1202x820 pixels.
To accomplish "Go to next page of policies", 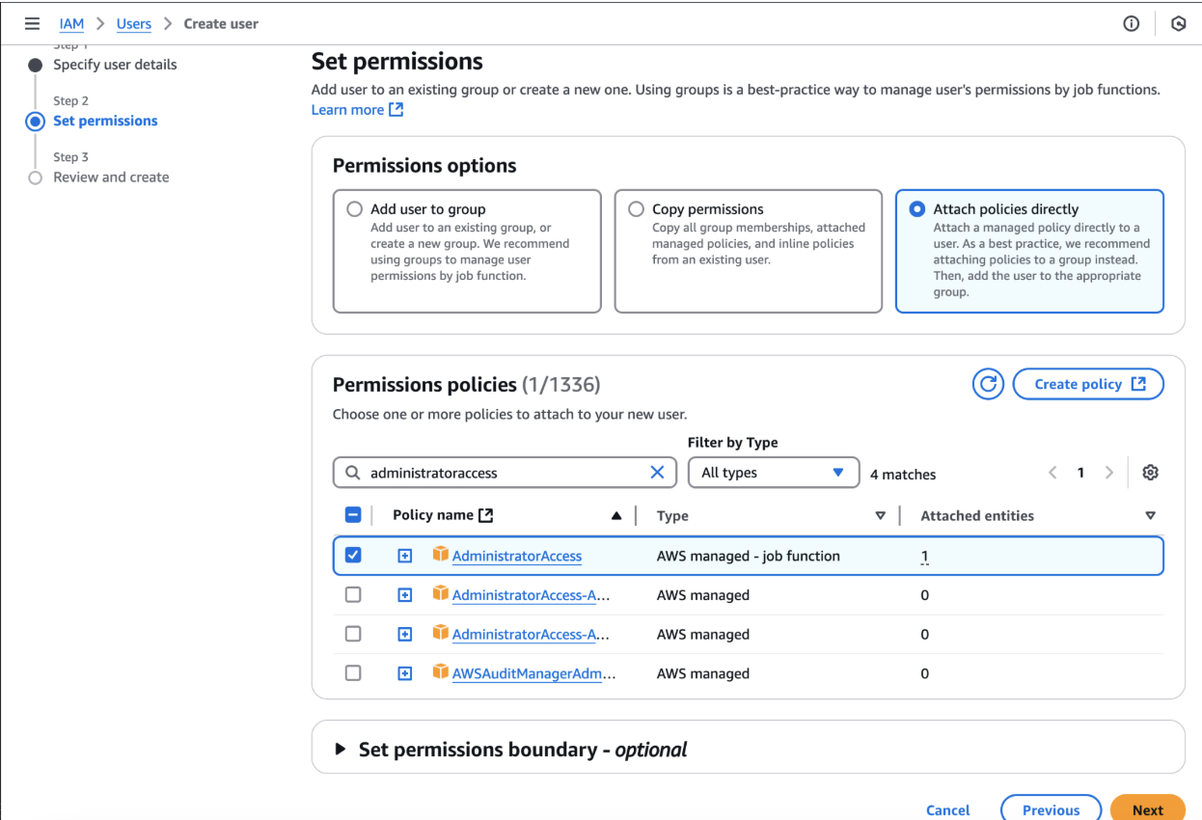I will 1109,473.
